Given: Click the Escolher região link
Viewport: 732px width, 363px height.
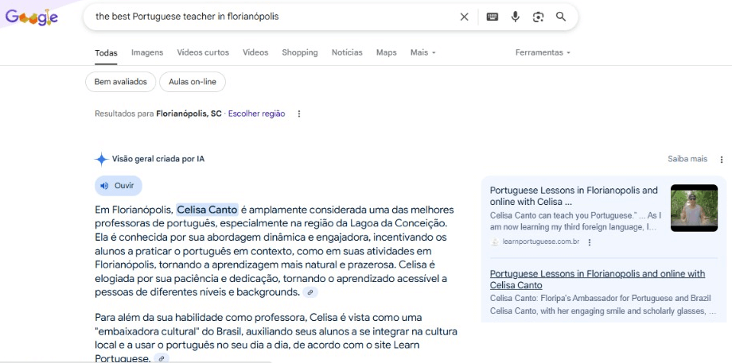Looking at the screenshot, I should pos(256,114).
